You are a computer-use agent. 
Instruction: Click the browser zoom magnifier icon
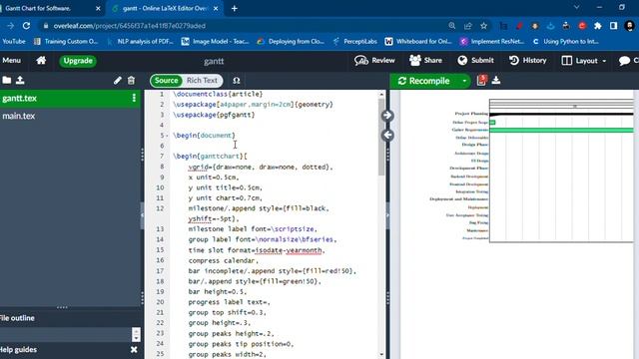pos(451,26)
